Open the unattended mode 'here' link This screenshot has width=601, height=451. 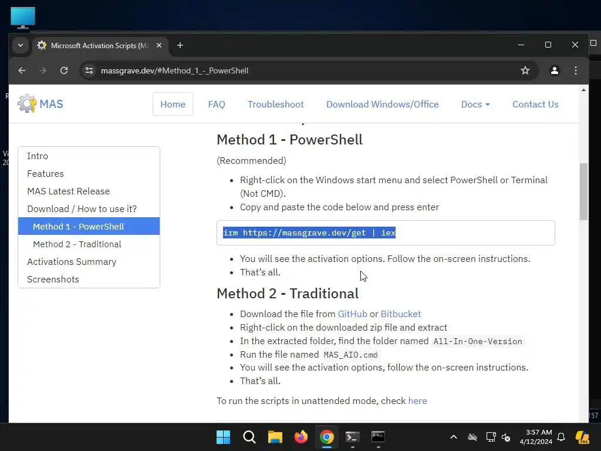417,400
